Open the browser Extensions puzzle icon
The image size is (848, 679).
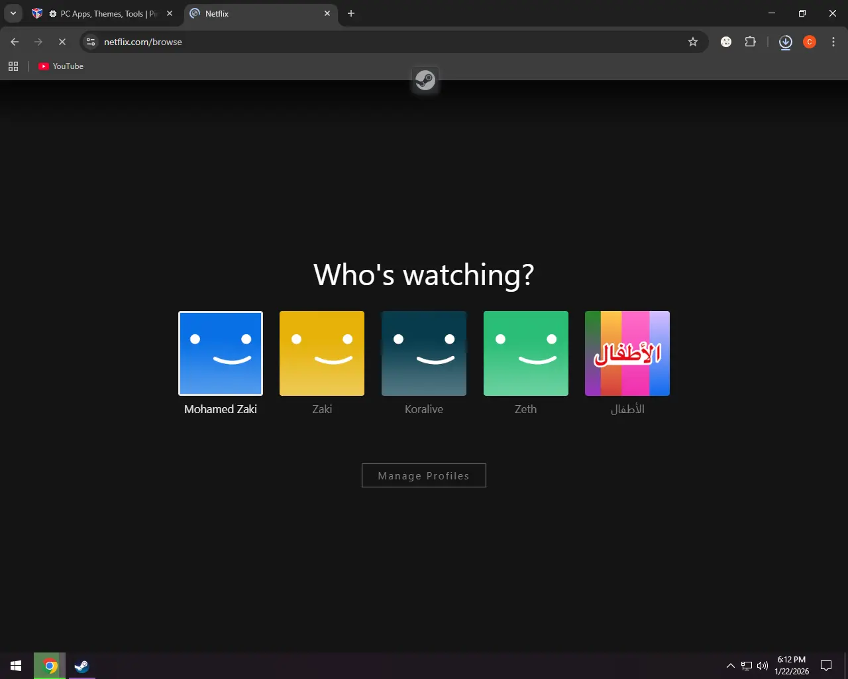(750, 42)
